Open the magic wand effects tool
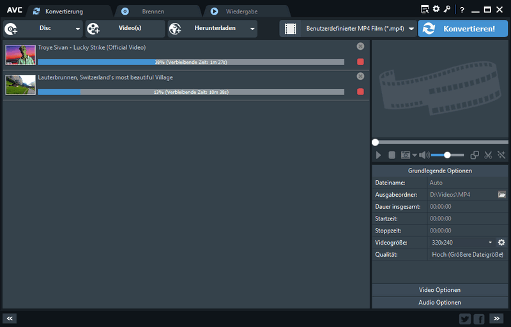Viewport: 511px width, 327px height. coord(501,155)
